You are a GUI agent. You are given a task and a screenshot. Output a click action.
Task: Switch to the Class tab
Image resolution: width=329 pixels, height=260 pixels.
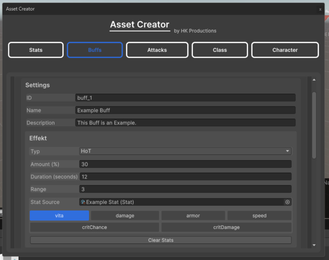pyautogui.click(x=220, y=50)
